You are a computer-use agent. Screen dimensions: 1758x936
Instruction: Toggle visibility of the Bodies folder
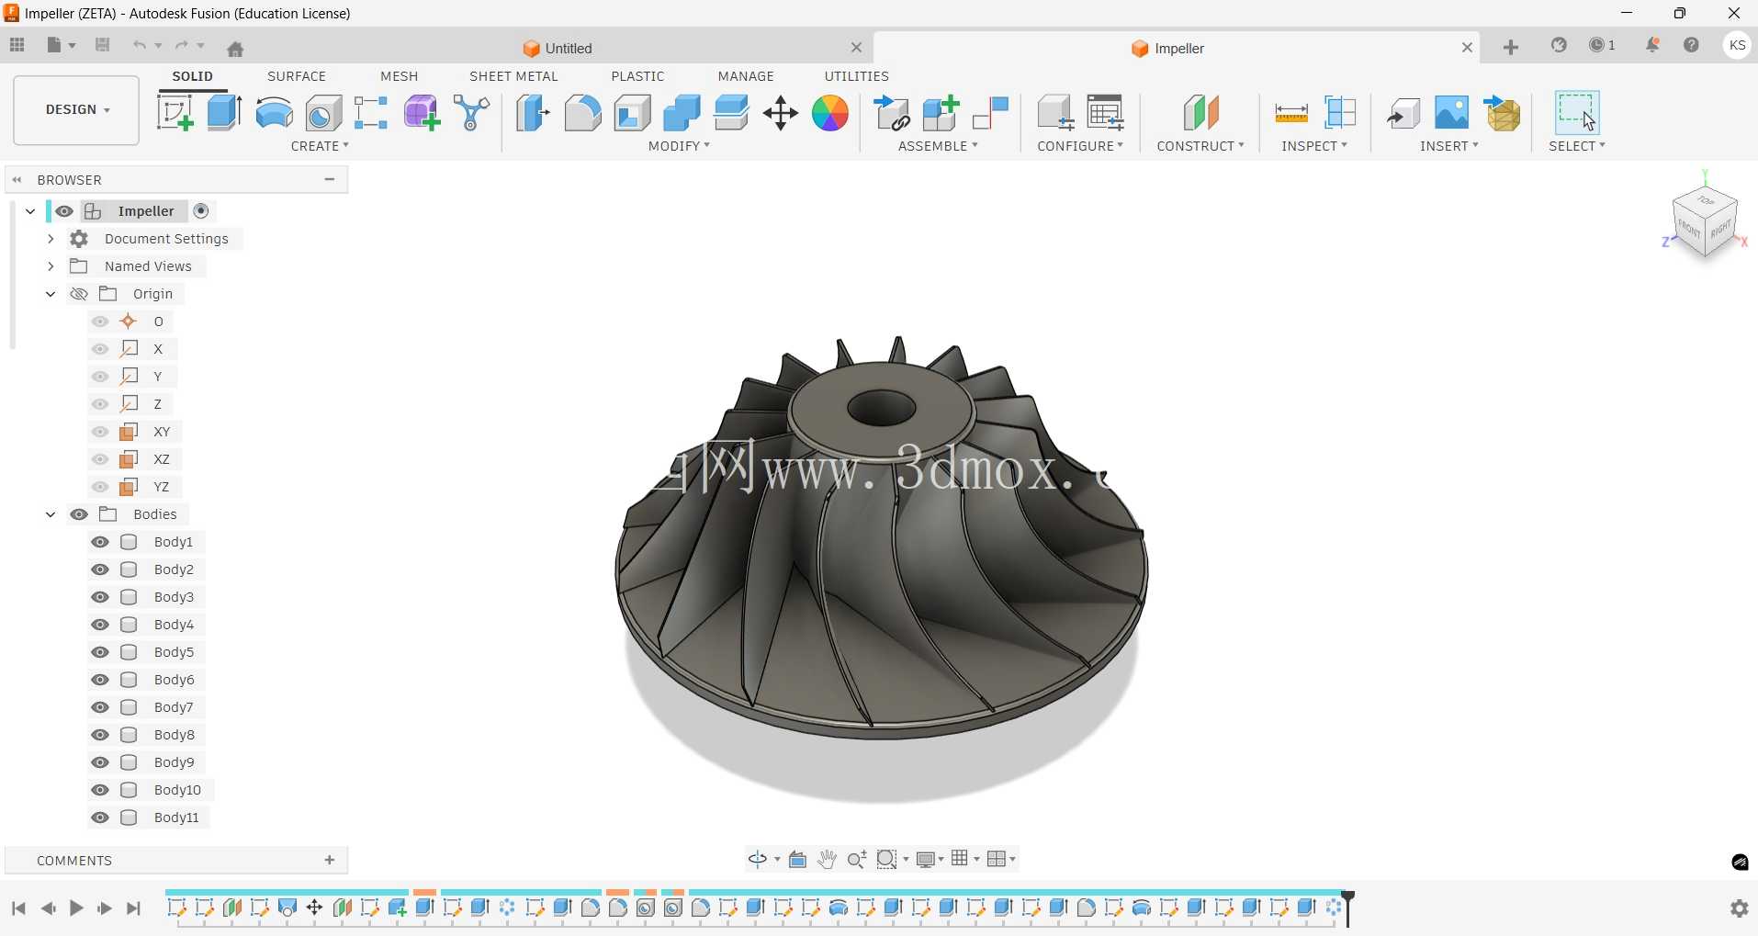(80, 514)
